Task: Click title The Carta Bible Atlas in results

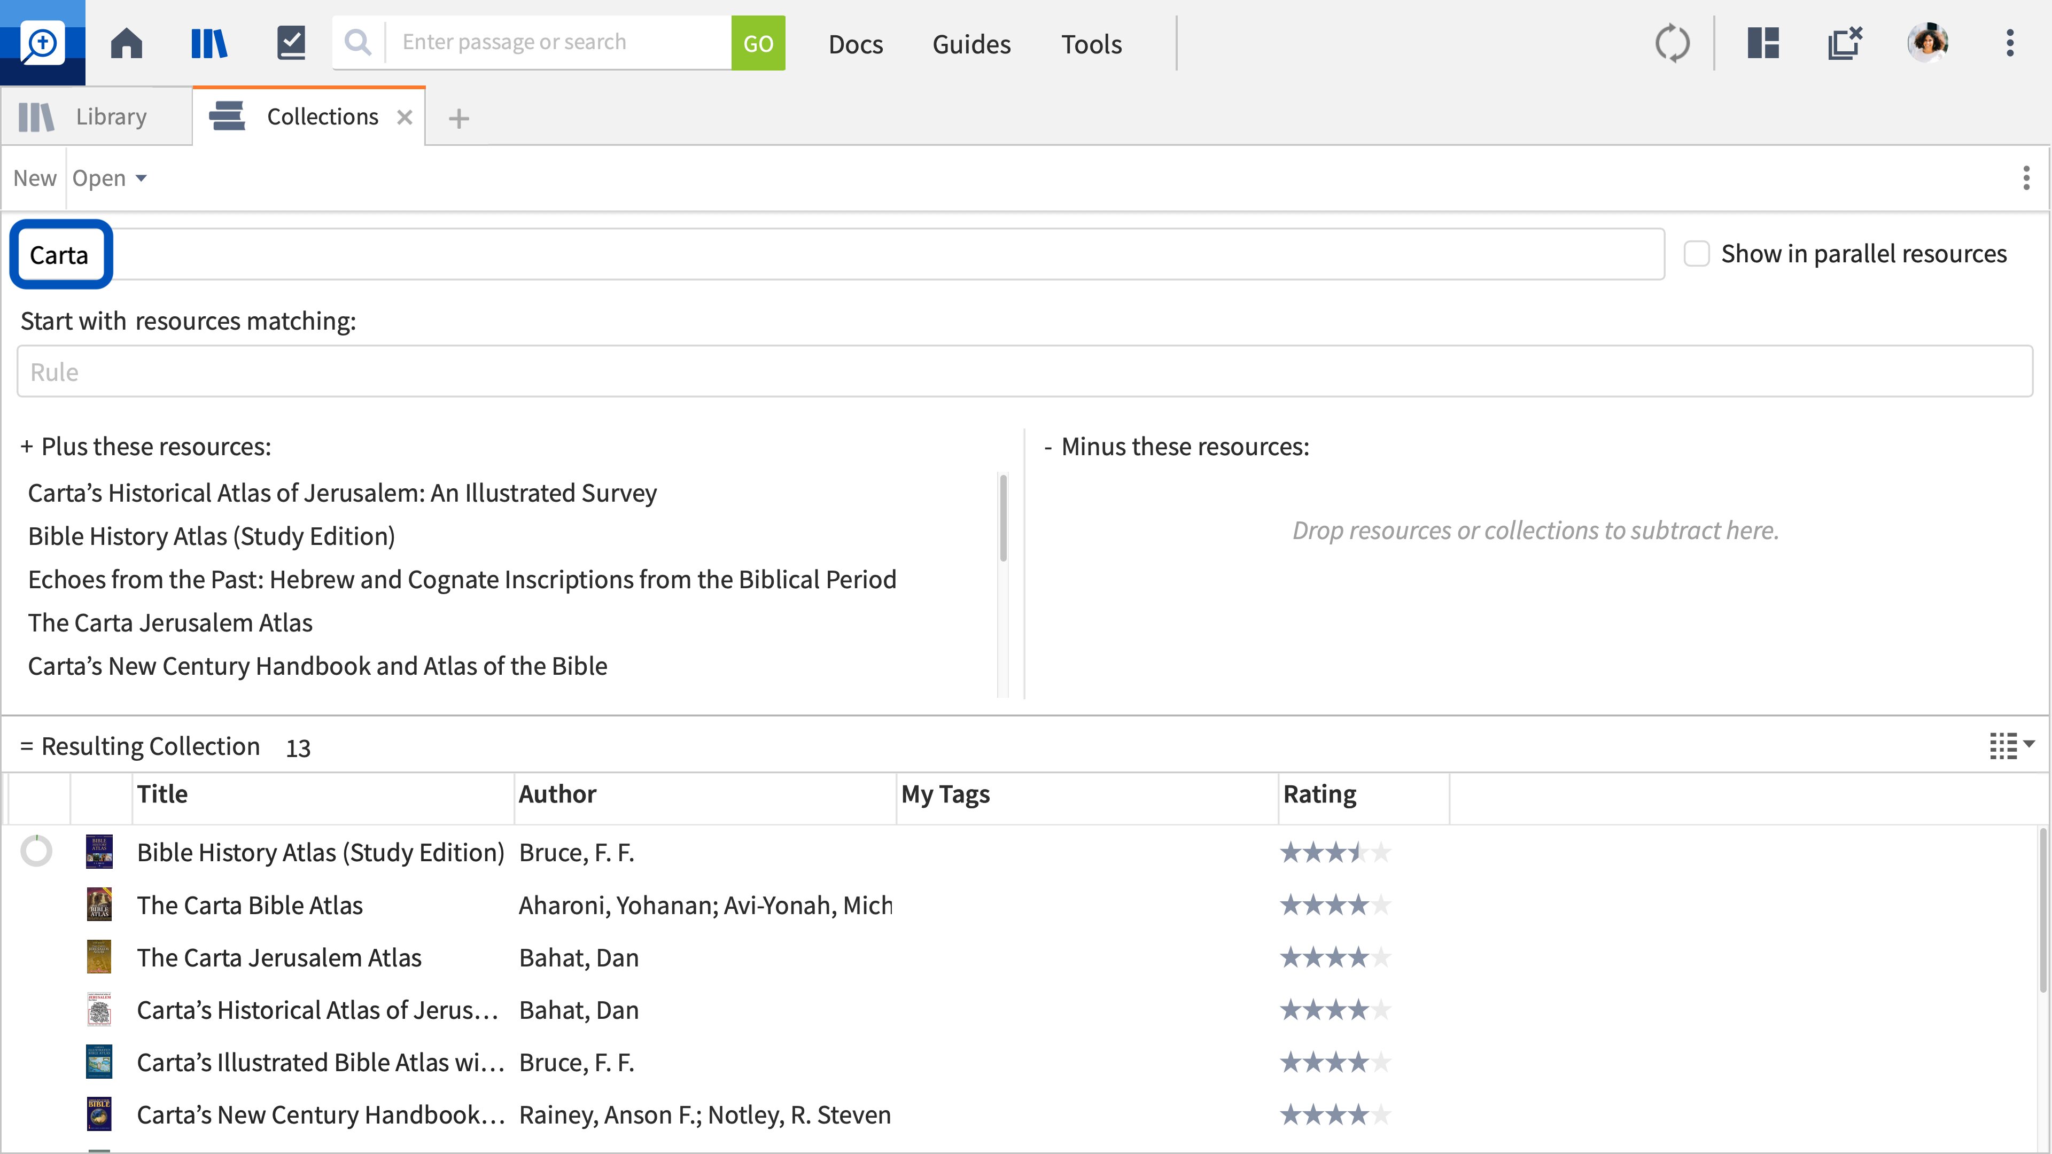Action: pos(250,905)
